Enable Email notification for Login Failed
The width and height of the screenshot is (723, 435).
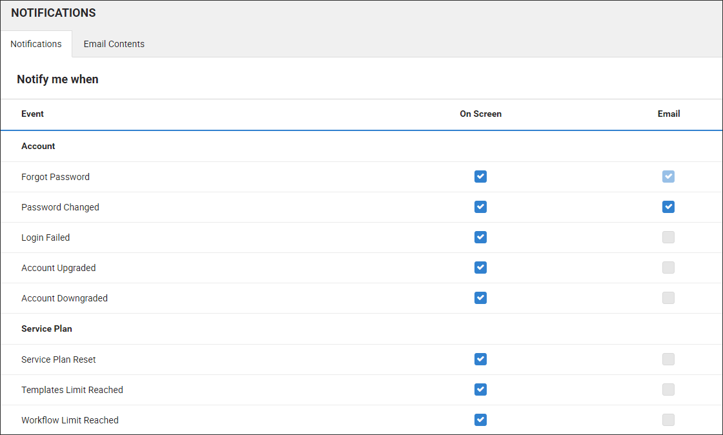coord(668,238)
